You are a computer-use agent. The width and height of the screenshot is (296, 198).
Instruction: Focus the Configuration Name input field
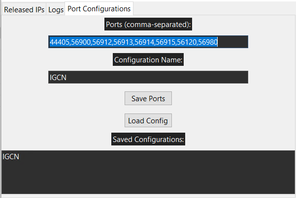(148, 77)
